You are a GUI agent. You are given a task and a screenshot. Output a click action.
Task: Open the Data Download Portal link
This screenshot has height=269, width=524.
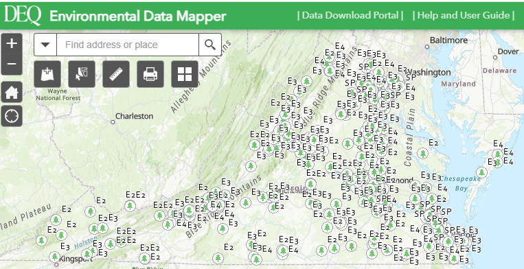coord(350,15)
